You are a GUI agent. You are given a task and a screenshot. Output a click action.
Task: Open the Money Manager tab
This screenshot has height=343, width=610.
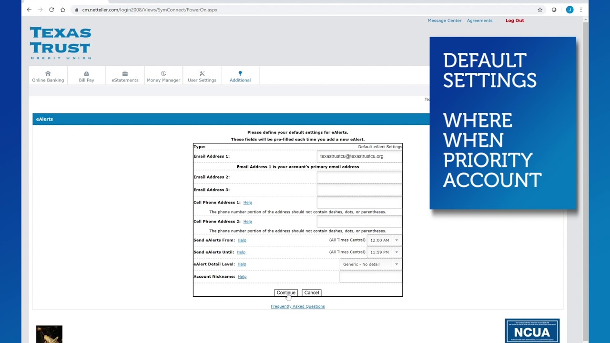(163, 76)
